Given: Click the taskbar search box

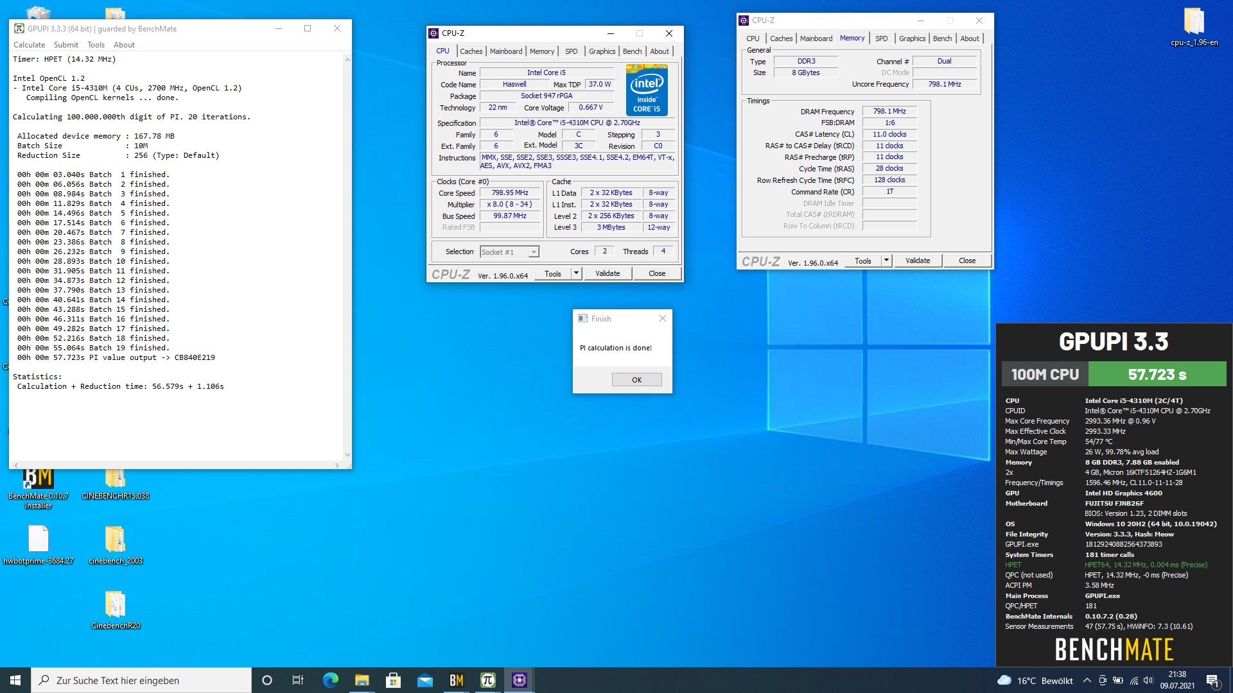Looking at the screenshot, I should (x=141, y=680).
